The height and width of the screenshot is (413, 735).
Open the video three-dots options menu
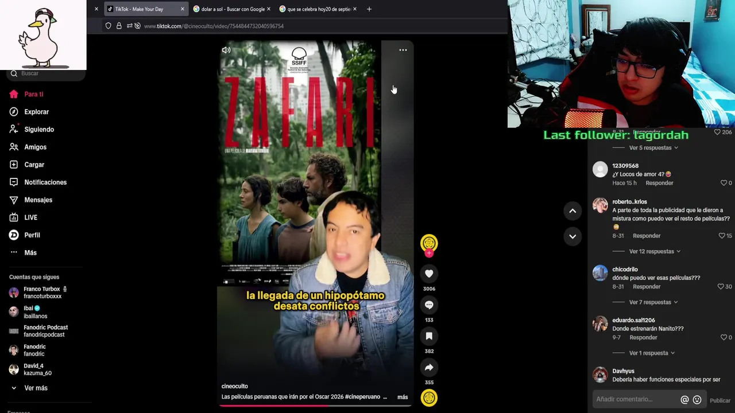click(403, 50)
